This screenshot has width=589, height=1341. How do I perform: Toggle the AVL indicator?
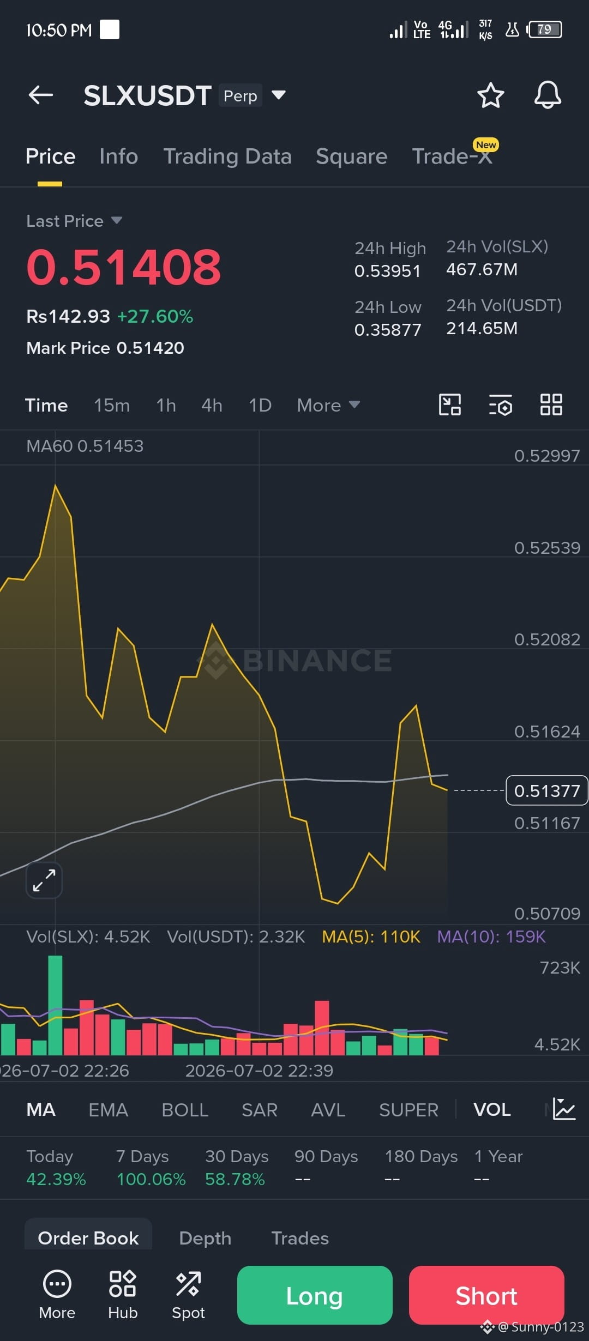[328, 1109]
